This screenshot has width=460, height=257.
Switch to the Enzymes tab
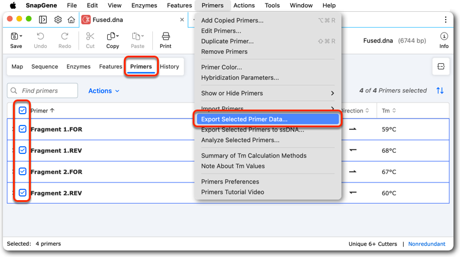pyautogui.click(x=78, y=66)
